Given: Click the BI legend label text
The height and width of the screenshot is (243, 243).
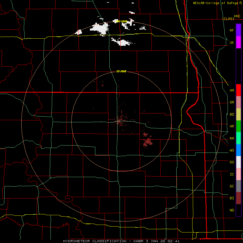Looking at the screenshot, I should point(232,198).
